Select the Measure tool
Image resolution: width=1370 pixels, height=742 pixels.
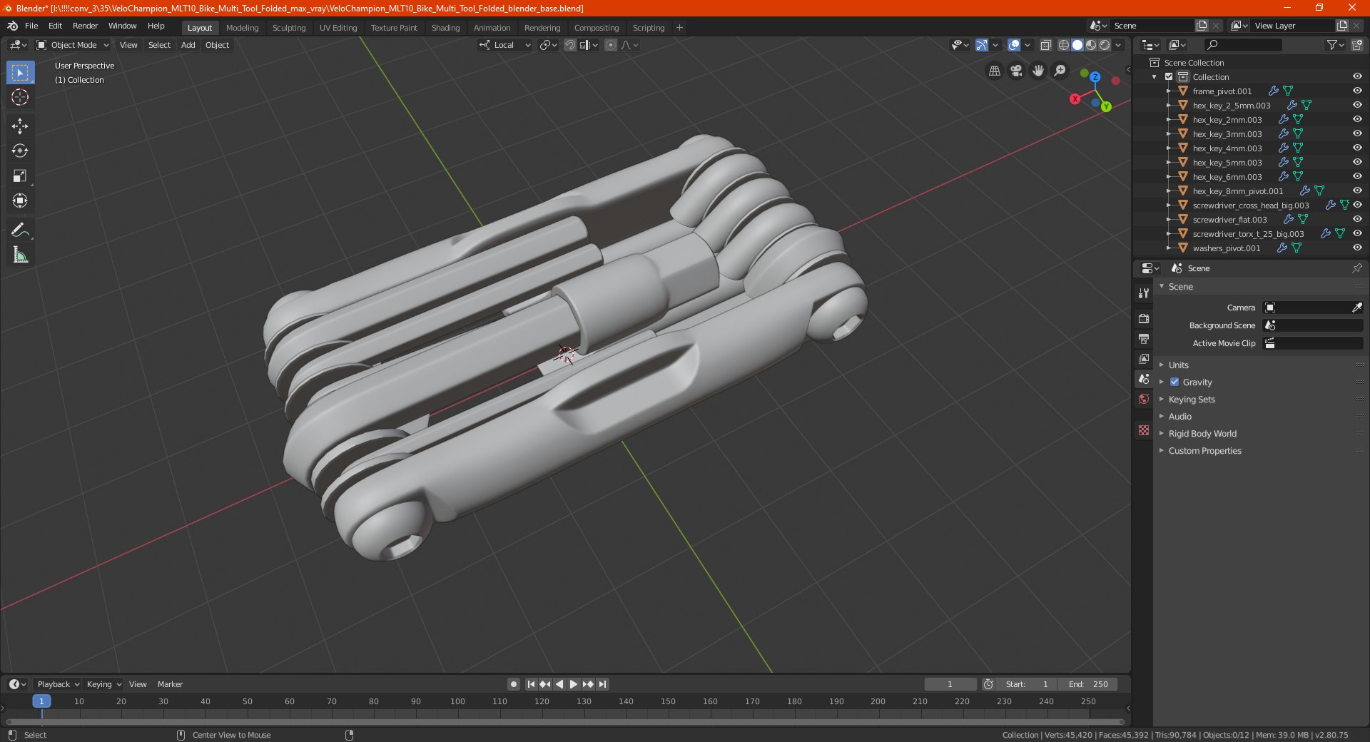pyautogui.click(x=20, y=255)
